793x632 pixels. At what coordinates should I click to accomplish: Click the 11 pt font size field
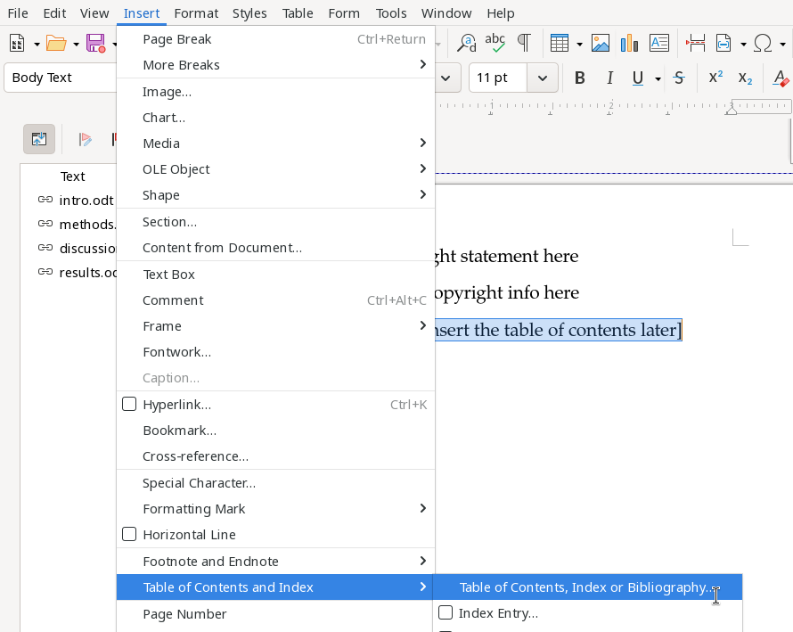498,78
